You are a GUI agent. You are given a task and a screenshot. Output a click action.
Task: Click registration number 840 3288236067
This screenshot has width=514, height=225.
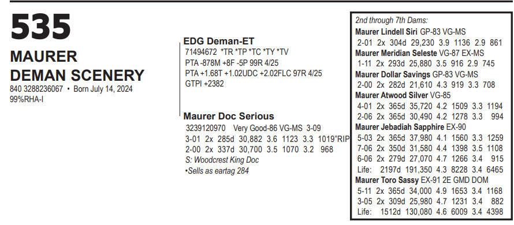point(36,89)
